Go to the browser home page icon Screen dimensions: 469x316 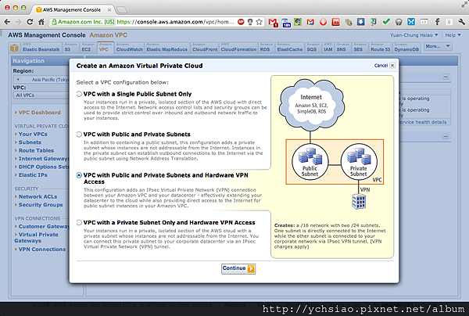pyautogui.click(x=41, y=22)
